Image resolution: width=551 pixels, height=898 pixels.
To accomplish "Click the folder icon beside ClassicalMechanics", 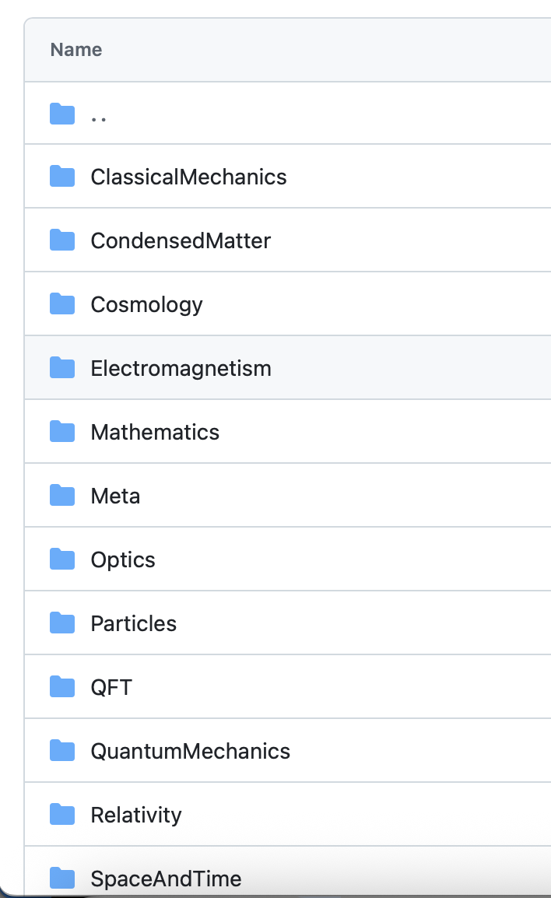I will 62,177.
